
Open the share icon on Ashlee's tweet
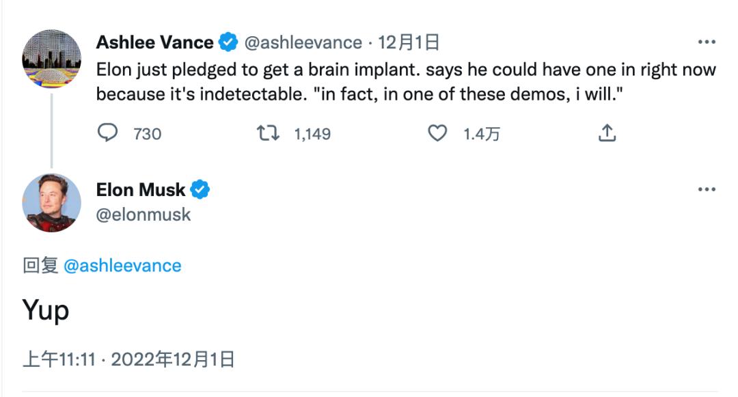tap(607, 133)
